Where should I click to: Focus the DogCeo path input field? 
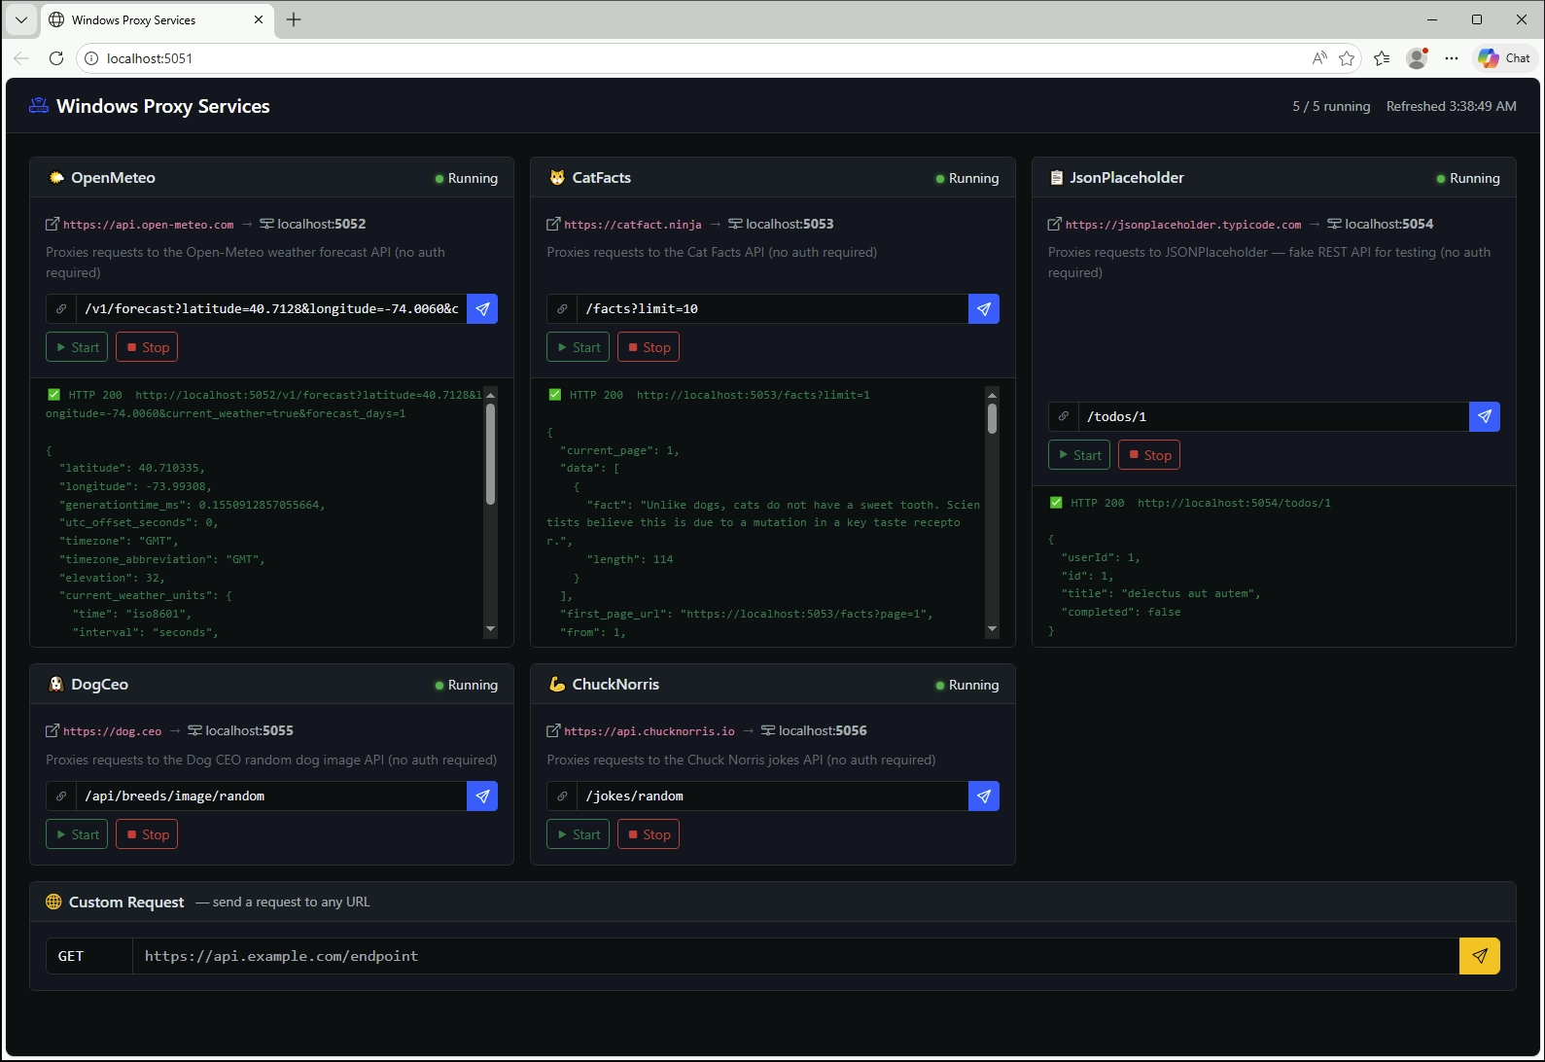[271, 796]
